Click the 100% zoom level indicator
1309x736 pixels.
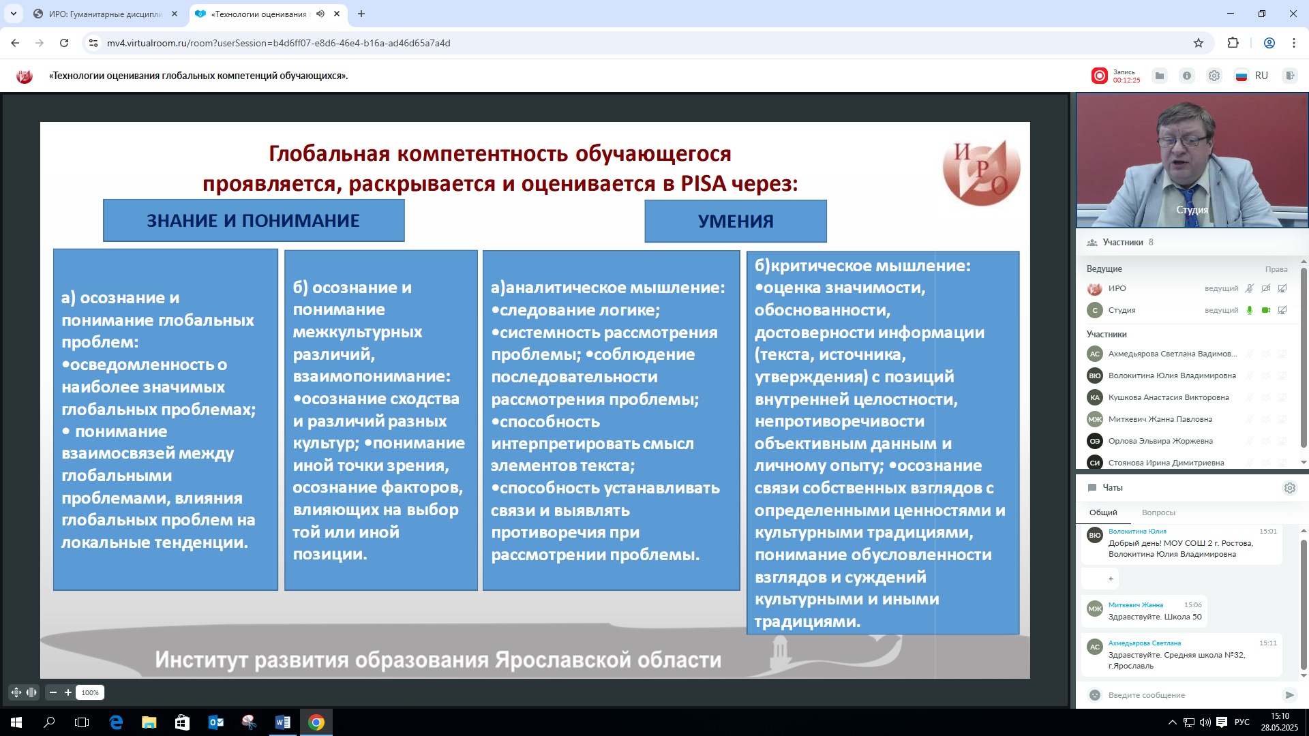[x=90, y=692]
